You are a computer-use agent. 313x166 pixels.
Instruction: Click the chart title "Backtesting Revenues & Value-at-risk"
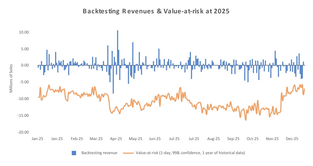(156, 11)
